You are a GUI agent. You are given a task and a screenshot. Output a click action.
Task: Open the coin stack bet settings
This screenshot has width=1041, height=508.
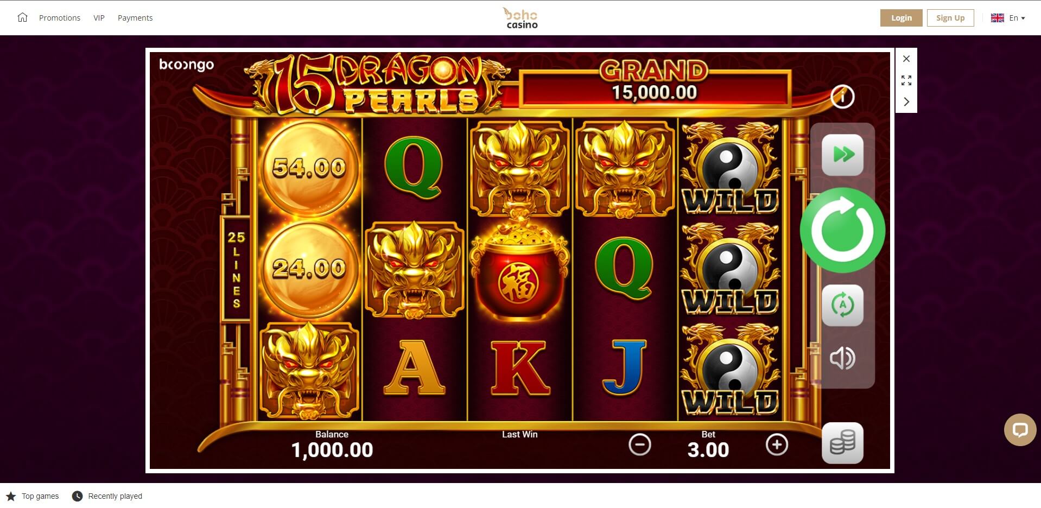click(842, 443)
